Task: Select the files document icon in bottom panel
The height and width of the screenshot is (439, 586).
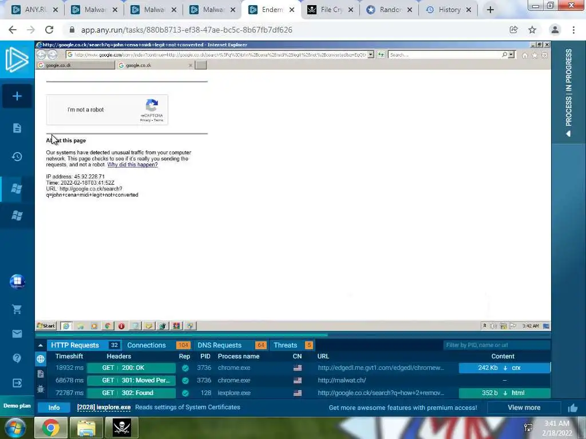Action: pos(41,374)
